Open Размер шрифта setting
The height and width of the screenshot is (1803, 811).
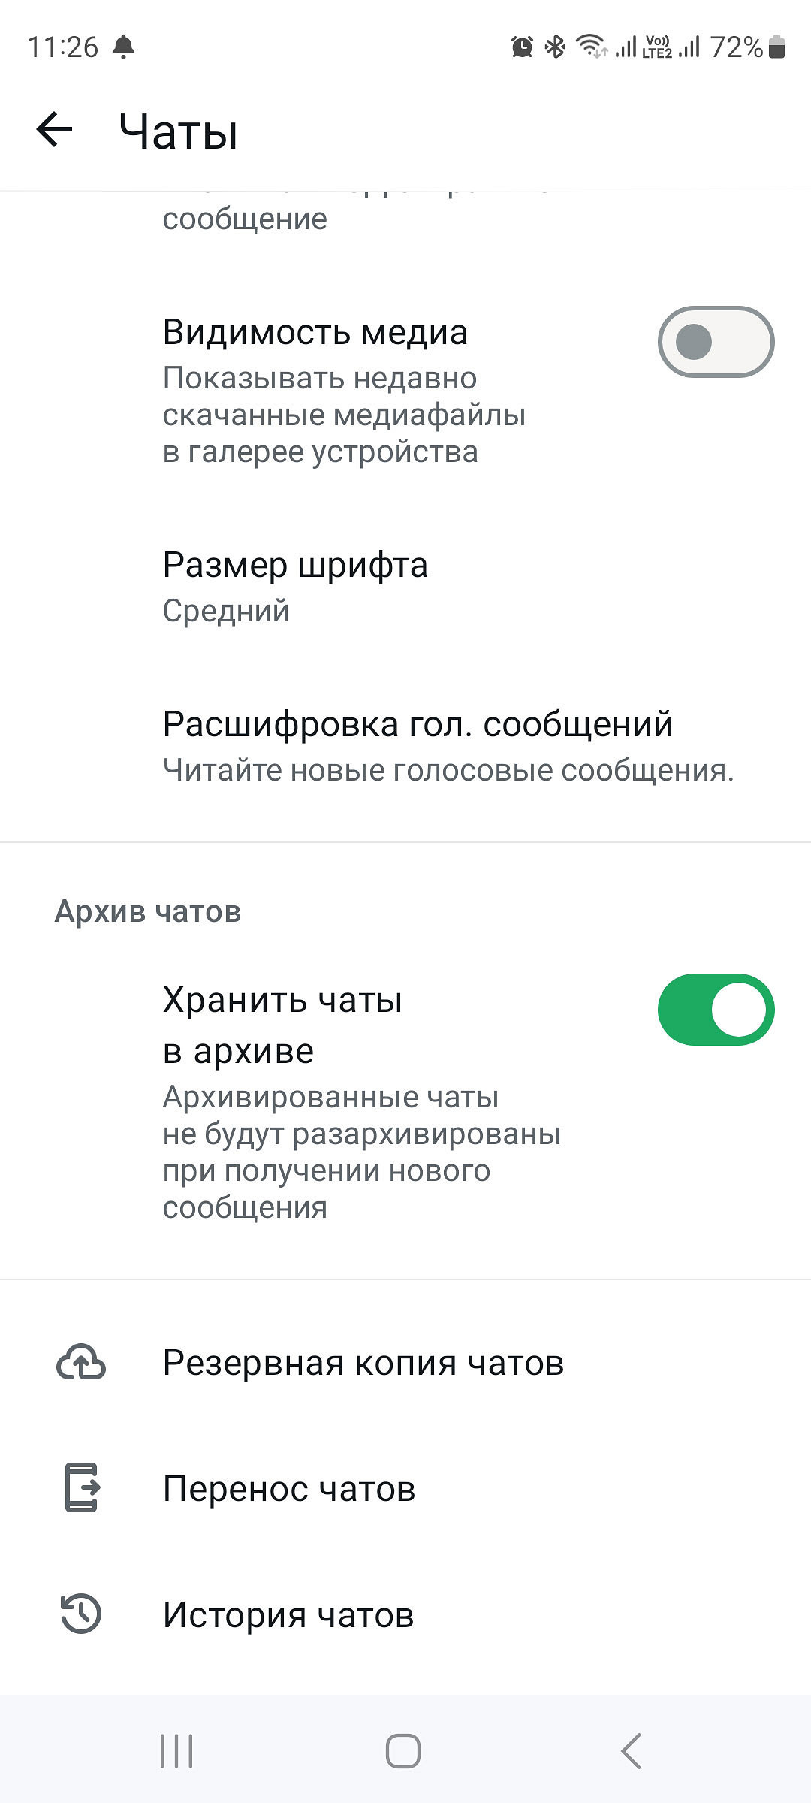point(295,565)
